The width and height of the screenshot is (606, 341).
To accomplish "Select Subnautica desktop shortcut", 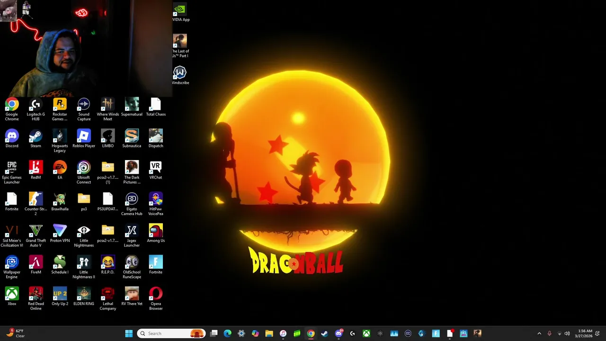I will 132,139.
